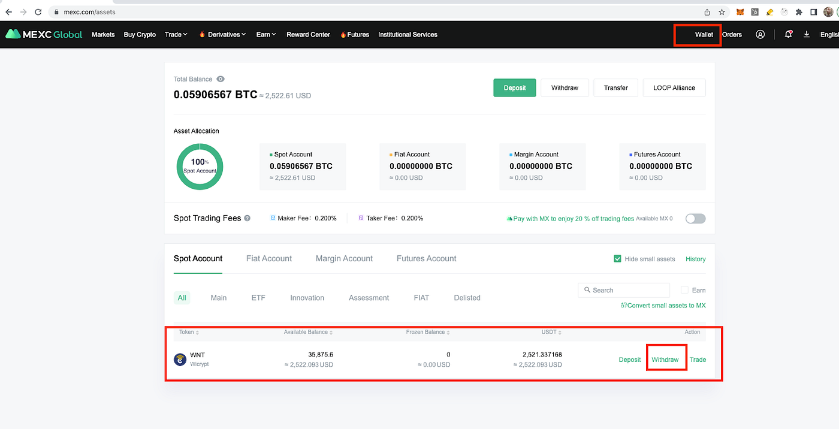Toggle the Pay with MX switch
This screenshot has height=429, width=839.
point(695,219)
